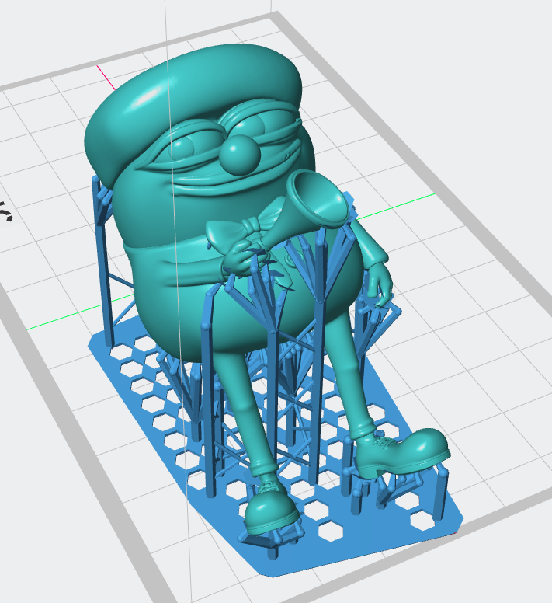Image resolution: width=552 pixels, height=603 pixels.
Task: Click the tall support pillar beside the hat
Action: tap(103, 262)
